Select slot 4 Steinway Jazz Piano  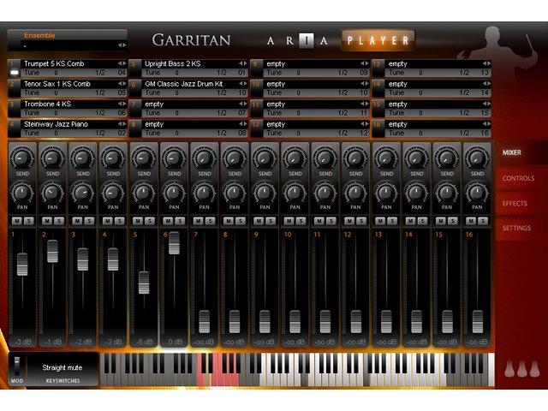[64, 124]
